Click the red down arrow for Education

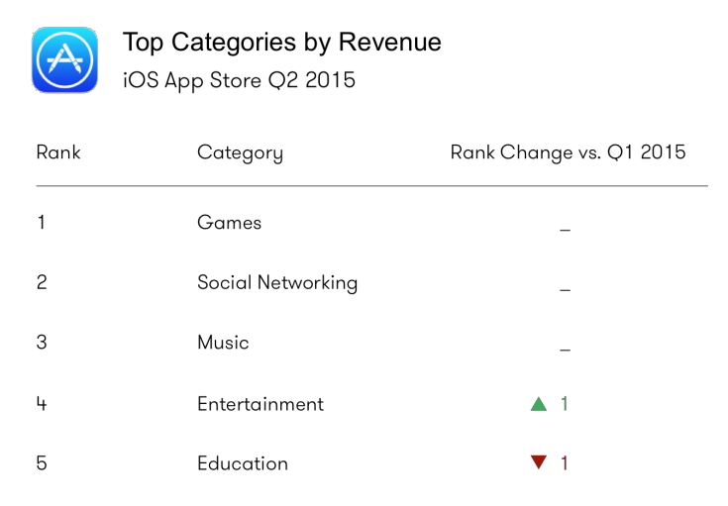coord(539,462)
